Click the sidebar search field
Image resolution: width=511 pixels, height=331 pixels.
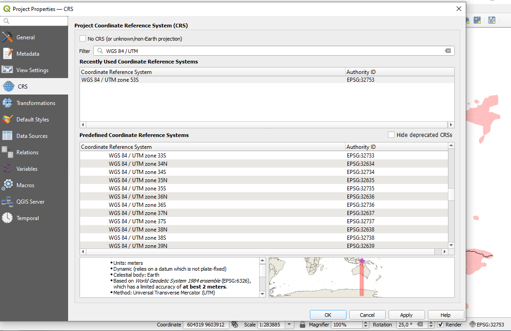coord(34,21)
